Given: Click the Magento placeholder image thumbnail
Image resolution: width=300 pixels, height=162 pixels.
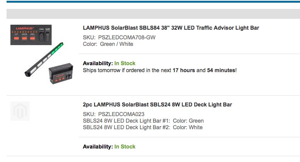Looking at the screenshot, I should 20,111.
